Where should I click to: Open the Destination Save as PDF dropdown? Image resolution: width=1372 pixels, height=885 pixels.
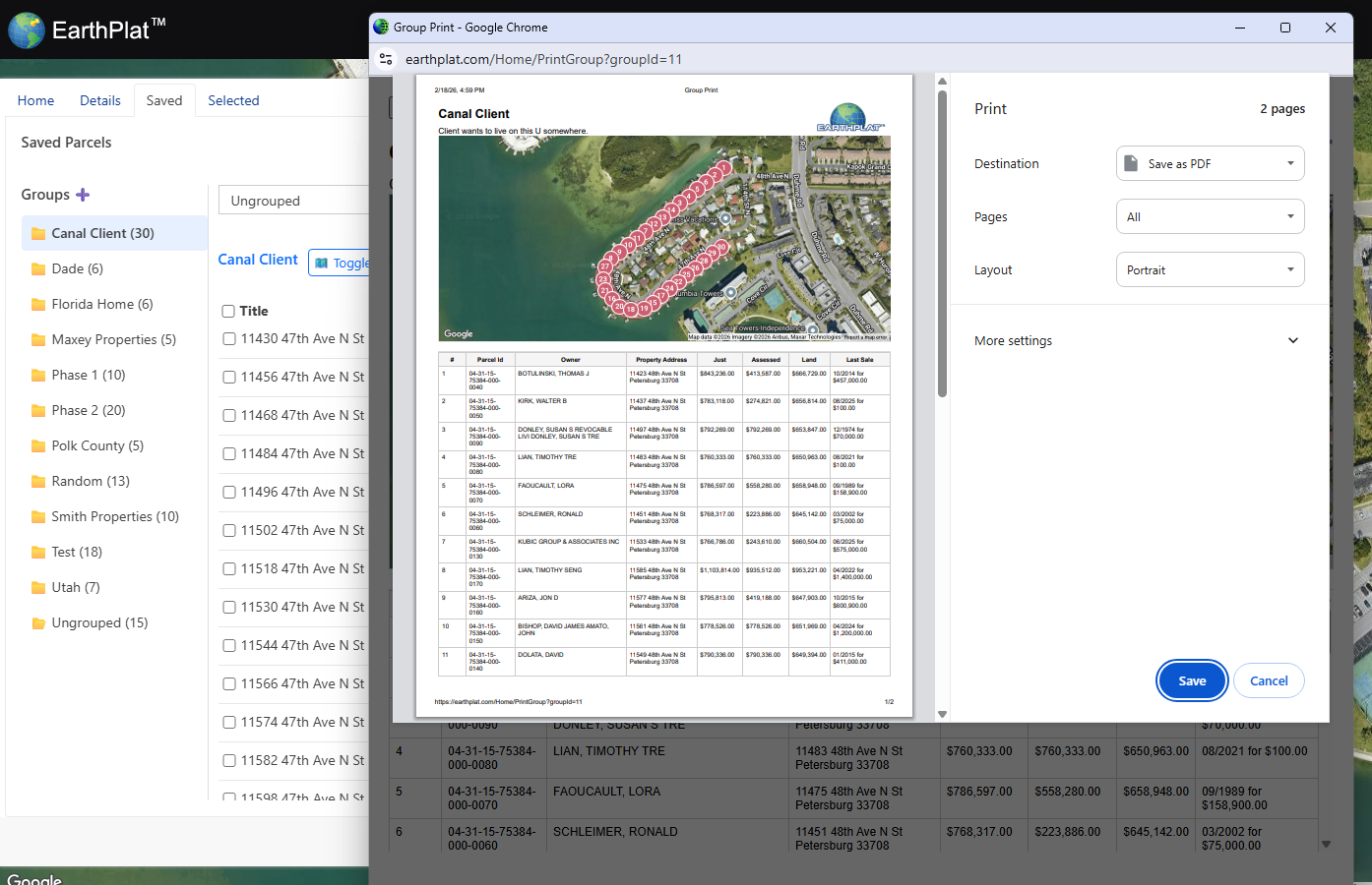(x=1210, y=163)
